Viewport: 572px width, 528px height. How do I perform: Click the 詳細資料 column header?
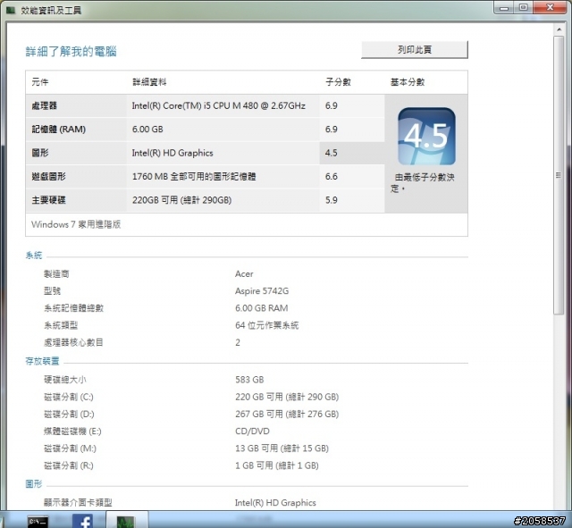click(x=149, y=82)
